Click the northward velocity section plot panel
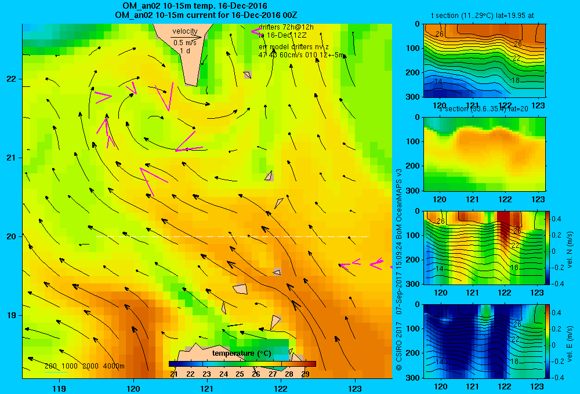This screenshot has width=580, height=394. tap(484, 247)
